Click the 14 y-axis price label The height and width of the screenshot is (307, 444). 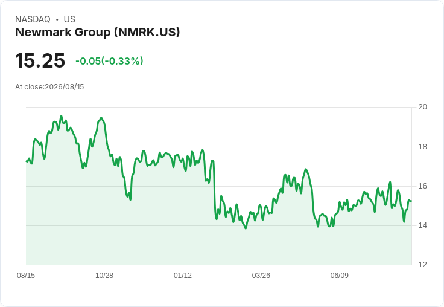[x=422, y=225]
